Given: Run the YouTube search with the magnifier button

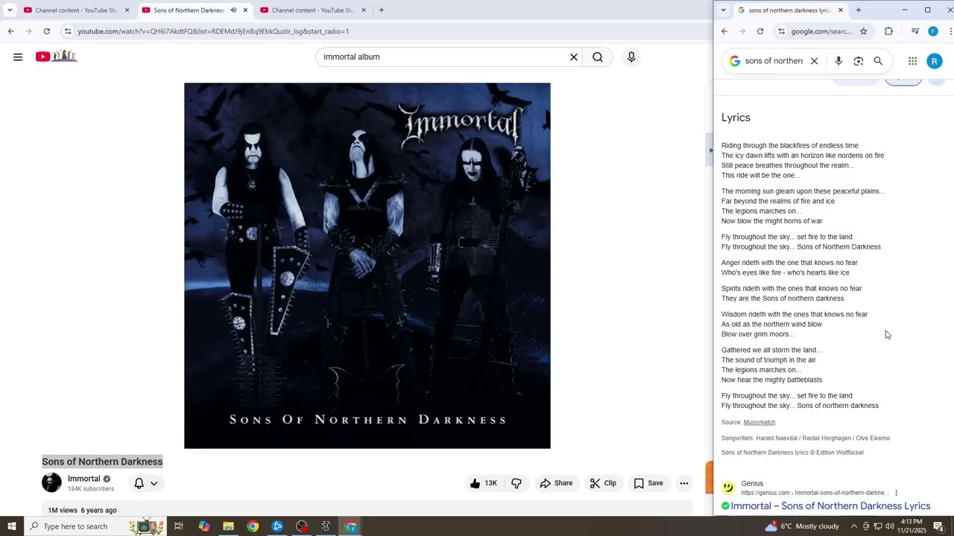Looking at the screenshot, I should pyautogui.click(x=598, y=57).
